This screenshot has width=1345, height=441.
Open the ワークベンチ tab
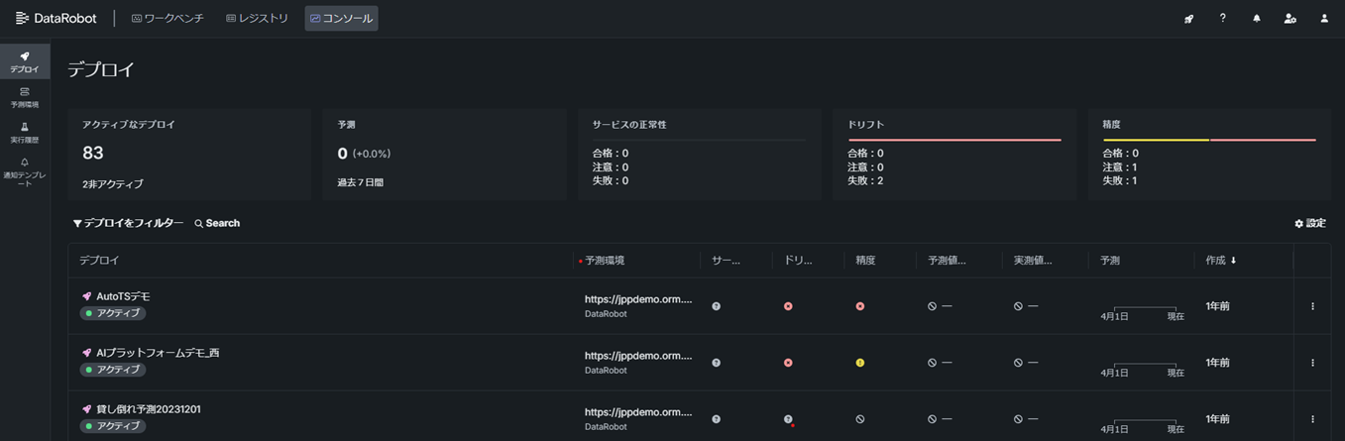coord(168,18)
